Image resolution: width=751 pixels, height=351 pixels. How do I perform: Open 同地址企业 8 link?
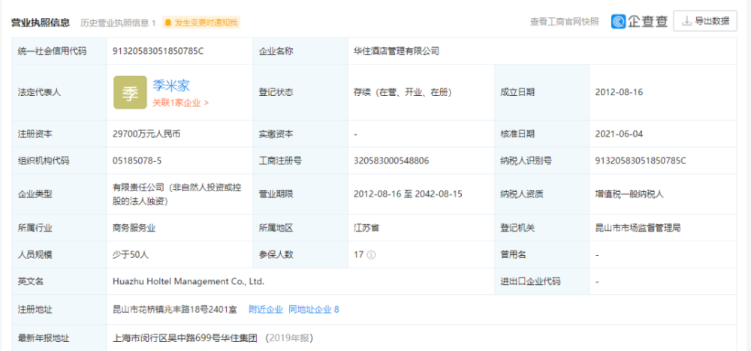pos(314,310)
